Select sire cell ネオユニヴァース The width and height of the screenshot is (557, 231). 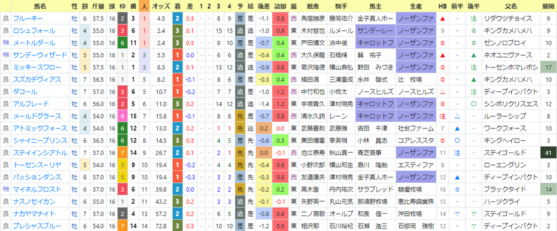[510, 55]
